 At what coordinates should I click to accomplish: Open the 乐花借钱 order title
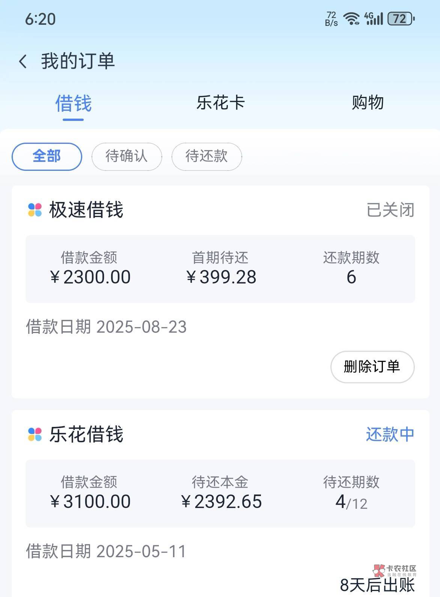coord(86,434)
